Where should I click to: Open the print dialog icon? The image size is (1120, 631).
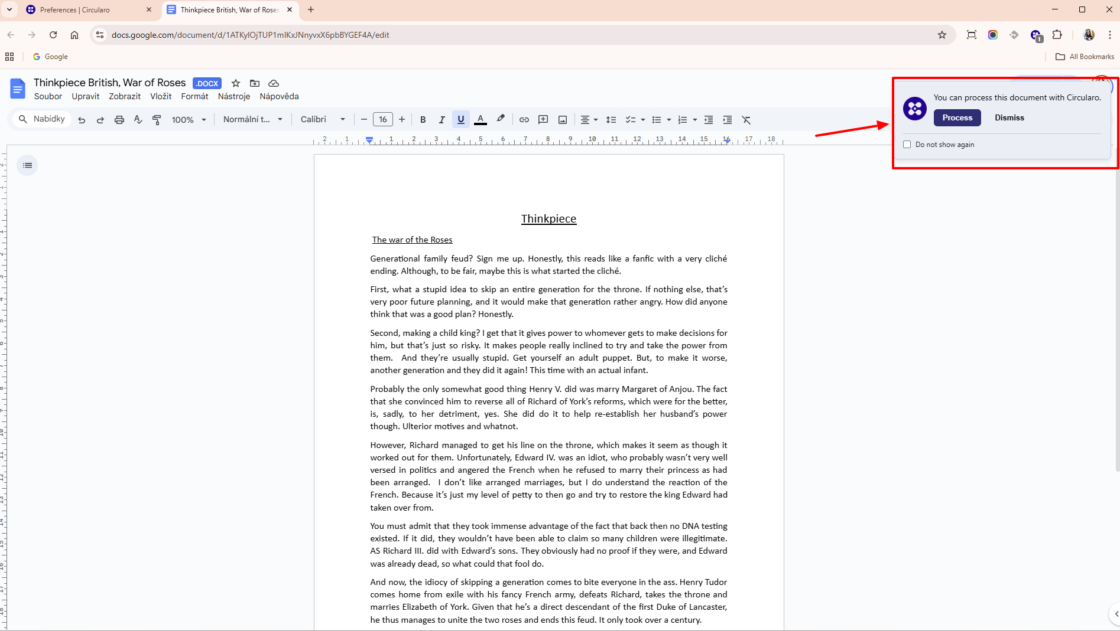coord(119,119)
